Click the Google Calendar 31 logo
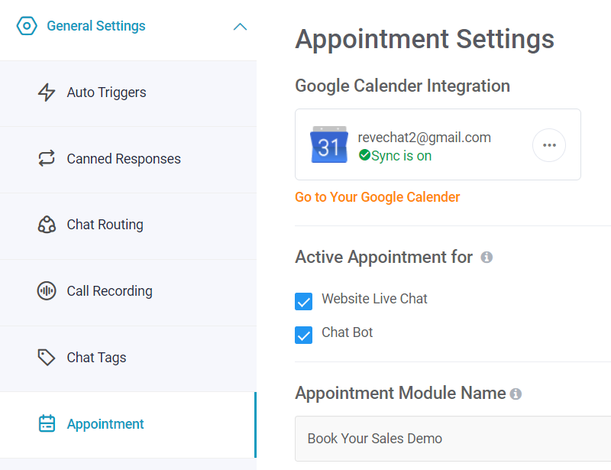Image resolution: width=611 pixels, height=470 pixels. point(329,145)
